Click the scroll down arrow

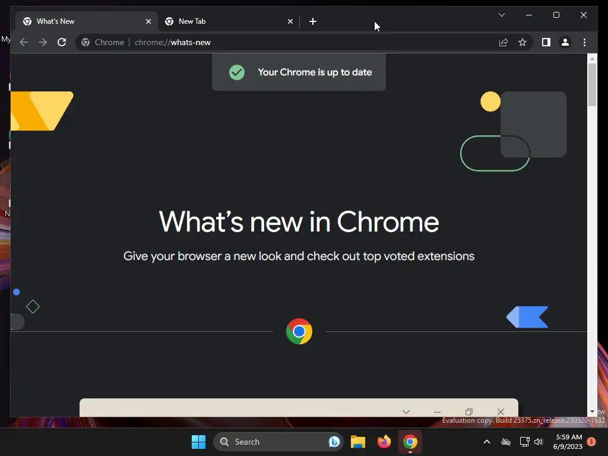[x=592, y=411]
